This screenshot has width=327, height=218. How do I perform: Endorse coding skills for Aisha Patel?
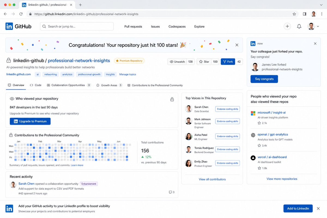[x=228, y=136]
